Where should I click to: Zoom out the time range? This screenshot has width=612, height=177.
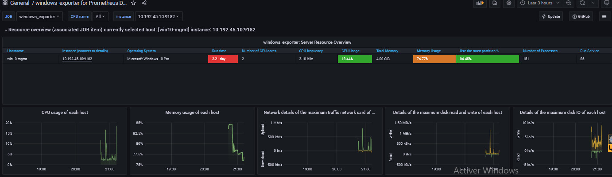(568, 3)
